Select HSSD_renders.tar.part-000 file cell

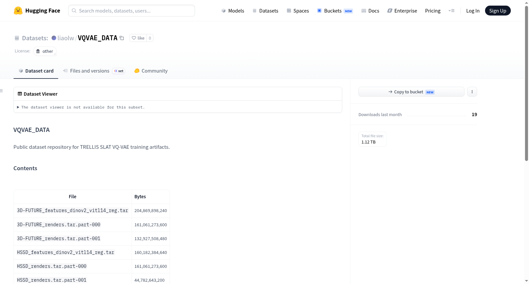(x=72, y=266)
